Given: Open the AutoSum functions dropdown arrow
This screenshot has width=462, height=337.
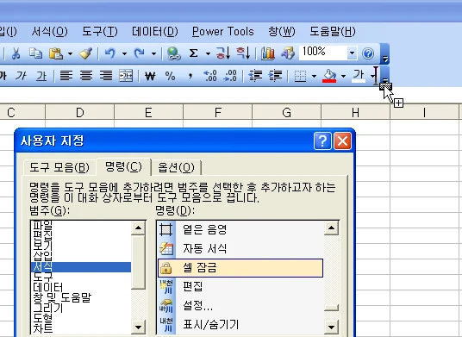Looking at the screenshot, I should [x=208, y=53].
